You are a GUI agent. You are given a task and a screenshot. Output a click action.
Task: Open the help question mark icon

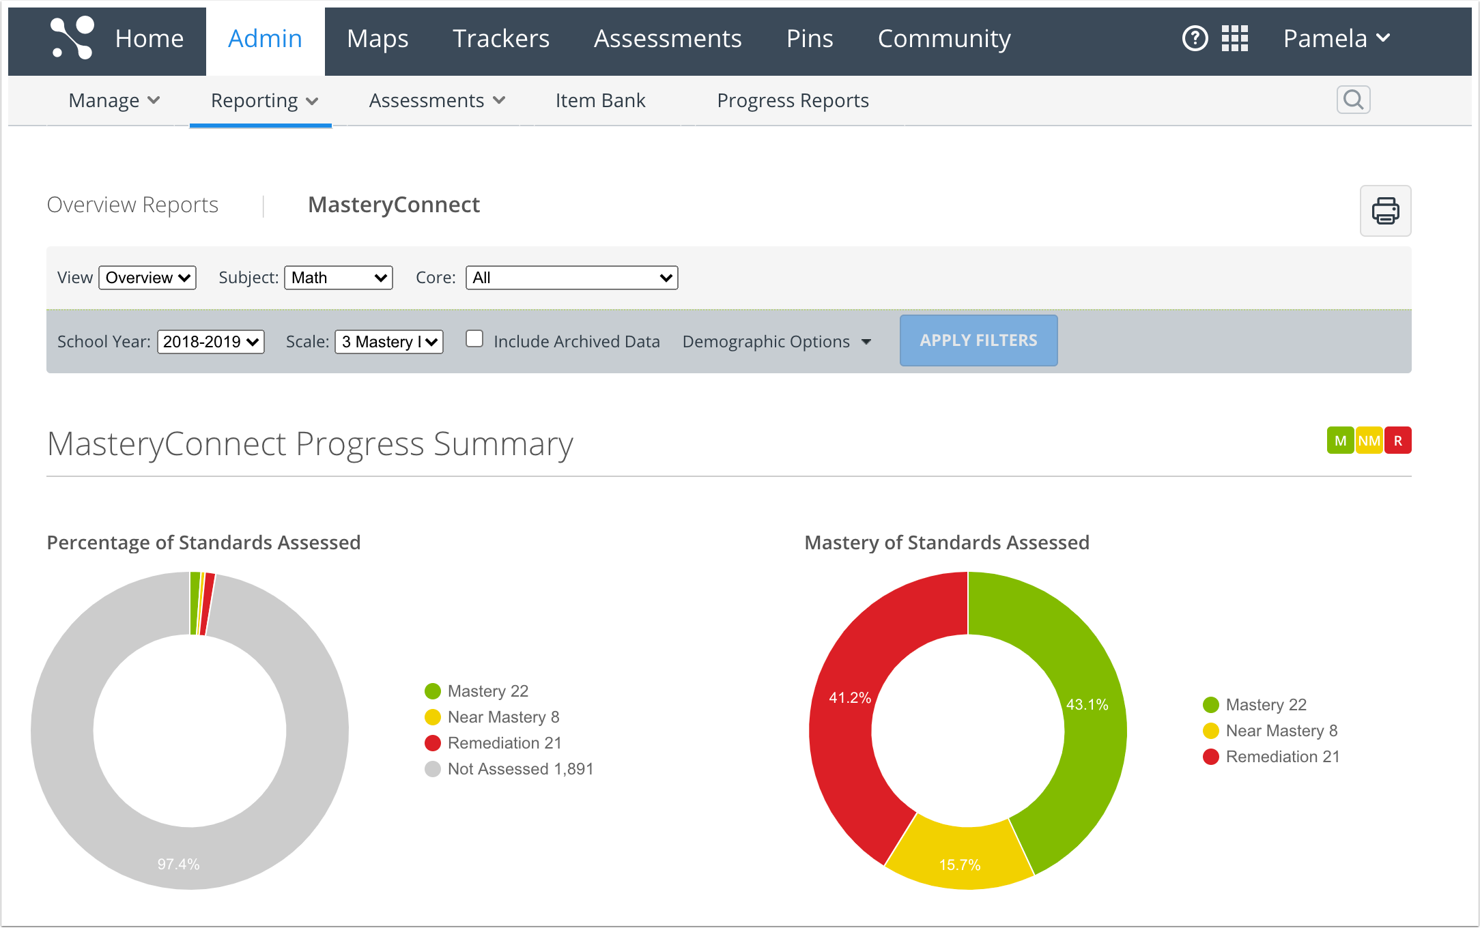click(x=1195, y=38)
